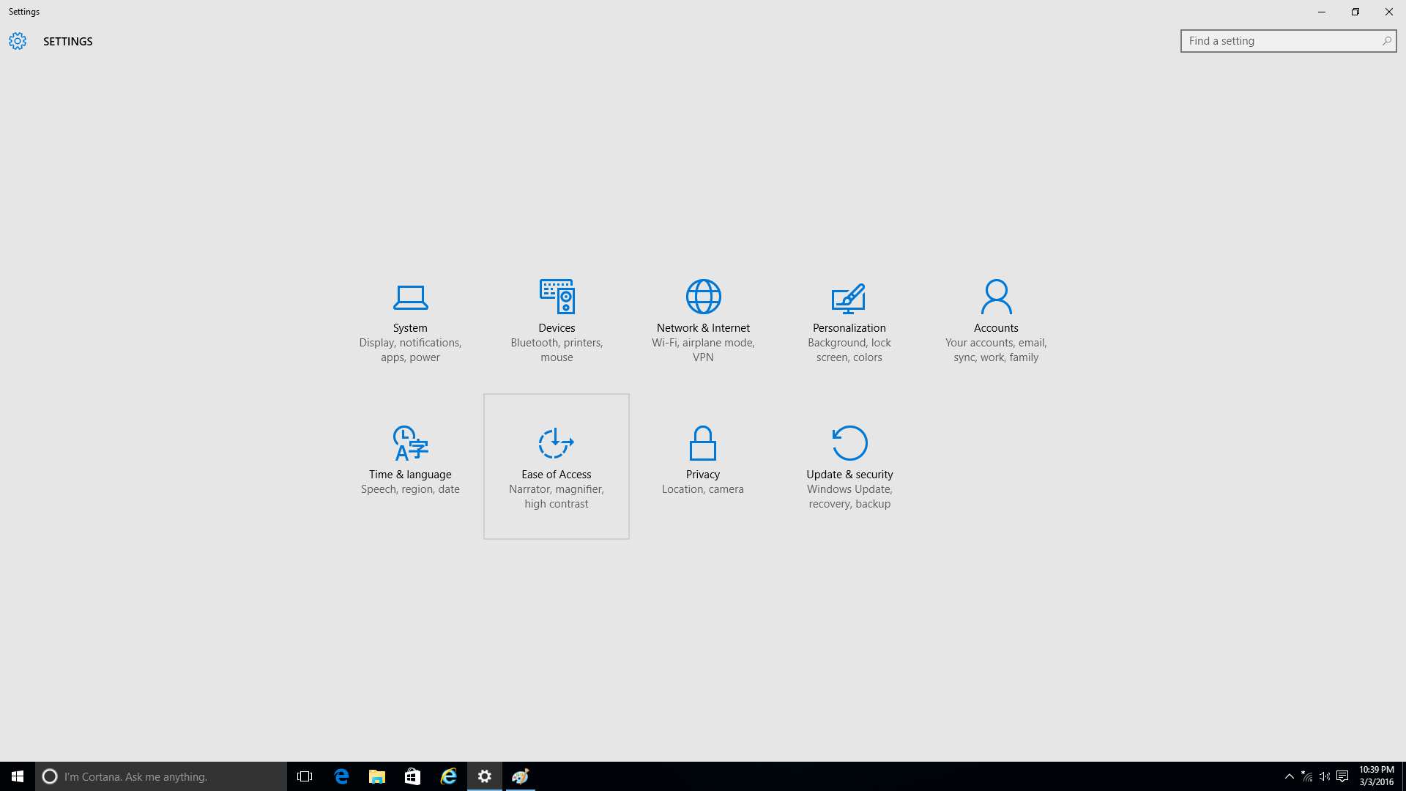Minimize the Settings window
1406x791 pixels.
(x=1322, y=12)
